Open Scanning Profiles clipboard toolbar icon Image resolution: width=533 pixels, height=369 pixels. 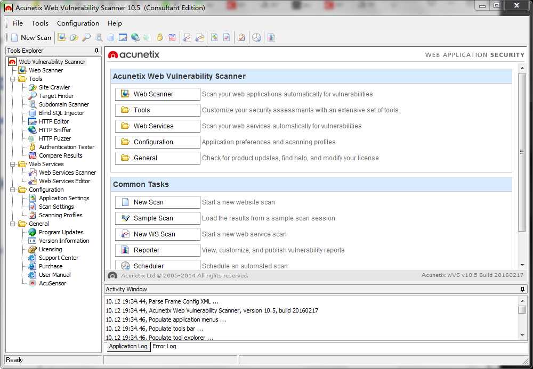(x=241, y=37)
